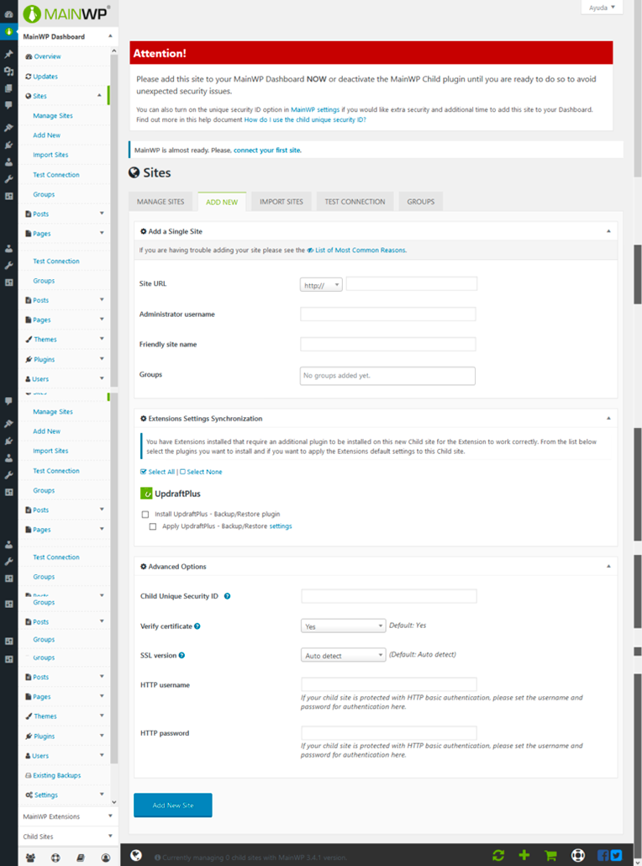Click the green sync icon in bottom bar
Viewport: 642px width, 866px height.
[498, 856]
